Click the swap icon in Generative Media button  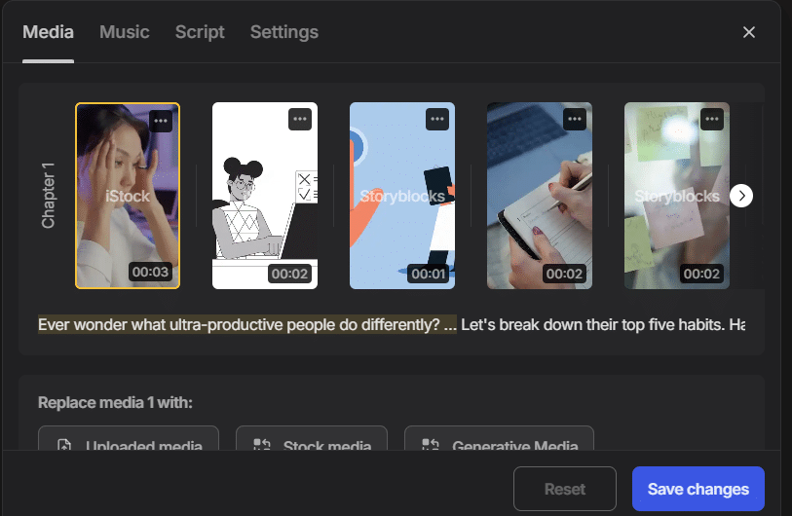(x=431, y=444)
